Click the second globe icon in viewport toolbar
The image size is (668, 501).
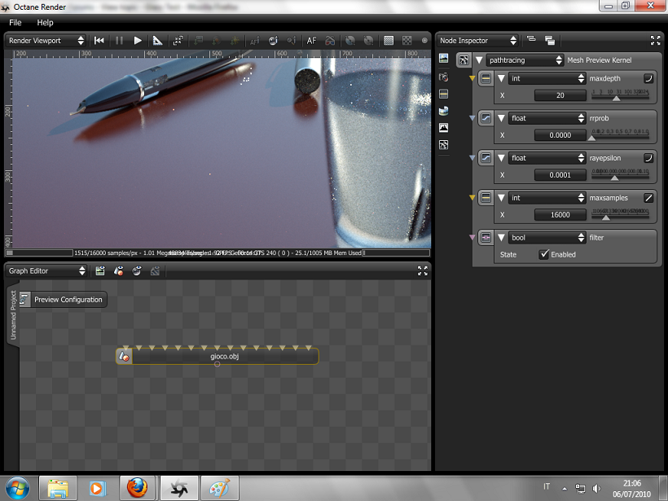[368, 41]
